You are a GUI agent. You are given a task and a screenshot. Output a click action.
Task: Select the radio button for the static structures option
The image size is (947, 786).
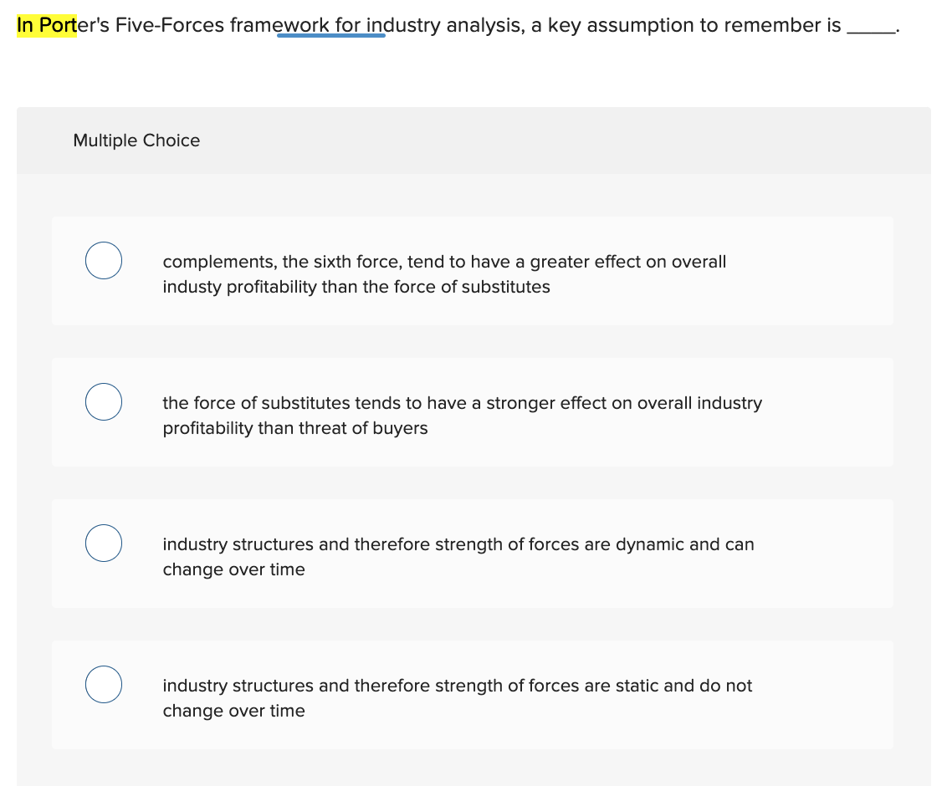[103, 684]
